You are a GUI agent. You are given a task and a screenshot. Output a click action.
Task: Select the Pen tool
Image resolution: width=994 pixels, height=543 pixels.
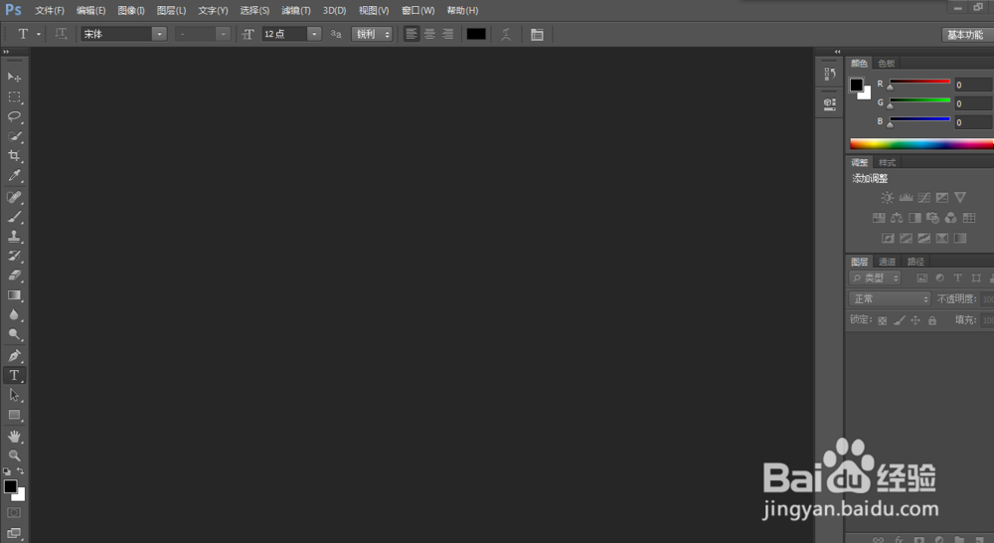tap(14, 356)
